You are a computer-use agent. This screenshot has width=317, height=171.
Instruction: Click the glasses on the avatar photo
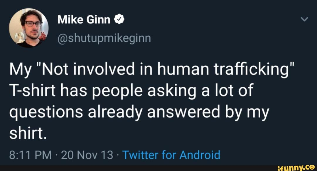coord(33,24)
